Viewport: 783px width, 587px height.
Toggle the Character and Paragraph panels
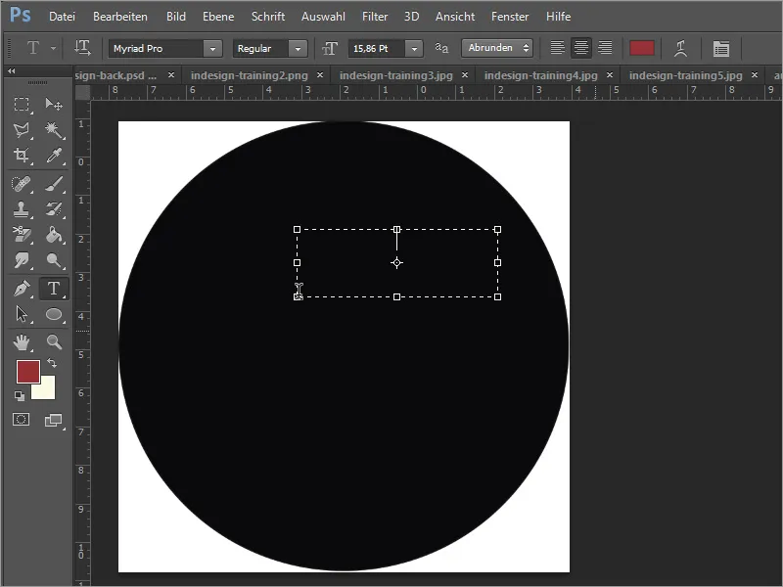(721, 48)
